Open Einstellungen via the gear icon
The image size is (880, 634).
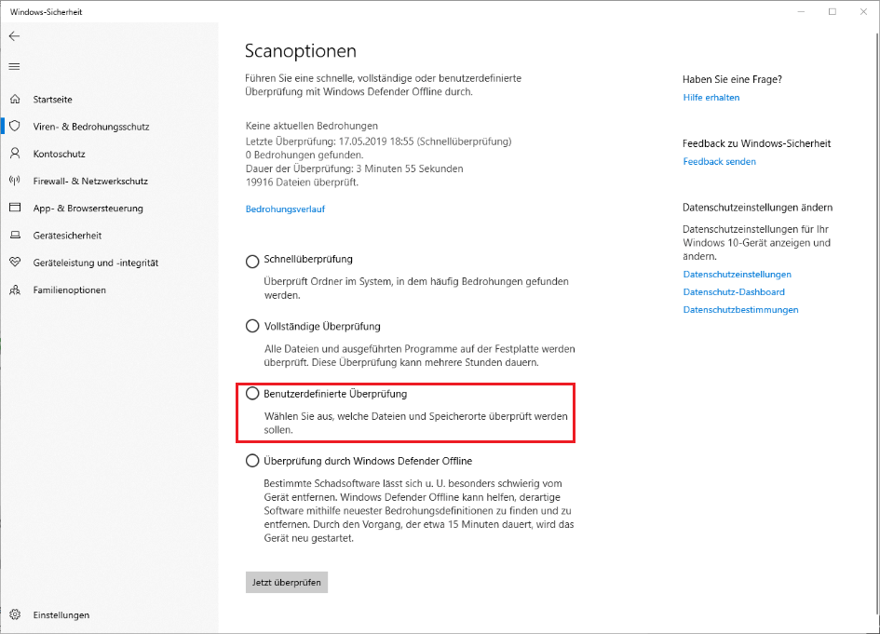(15, 614)
